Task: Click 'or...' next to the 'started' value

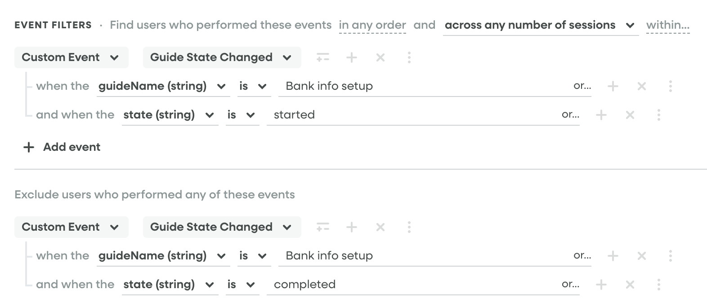Action: [570, 115]
